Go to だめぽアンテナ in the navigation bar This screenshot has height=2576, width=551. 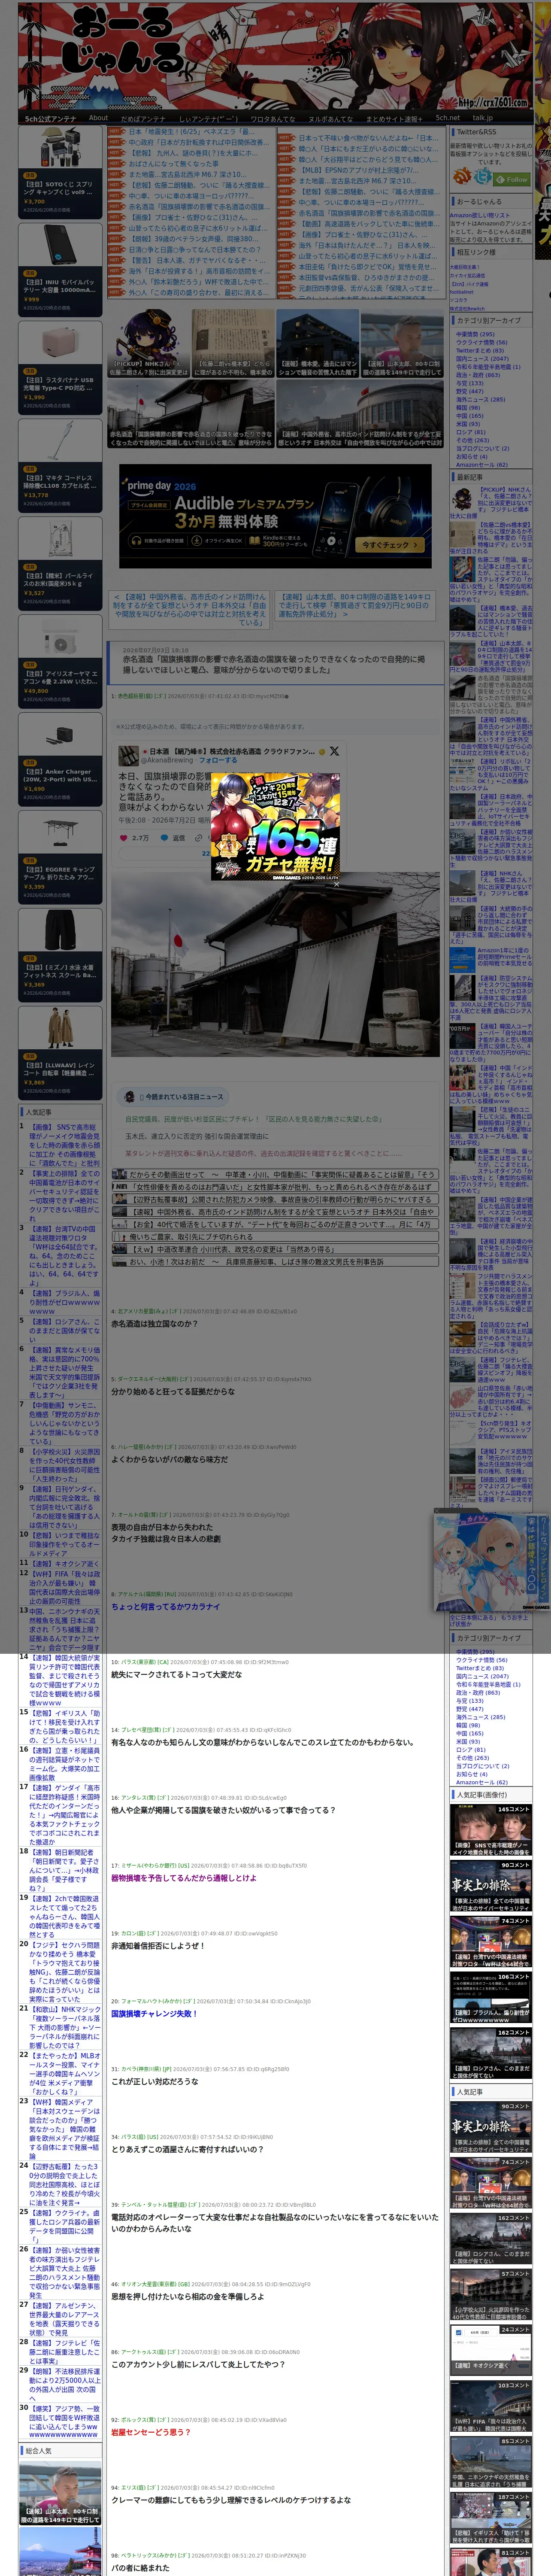tap(143, 118)
